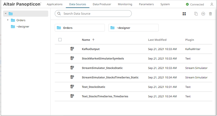Sort by Name column header
This screenshot has height=116, width=217.
coord(86,40)
